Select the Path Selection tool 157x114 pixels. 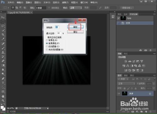click(x=3, y=87)
